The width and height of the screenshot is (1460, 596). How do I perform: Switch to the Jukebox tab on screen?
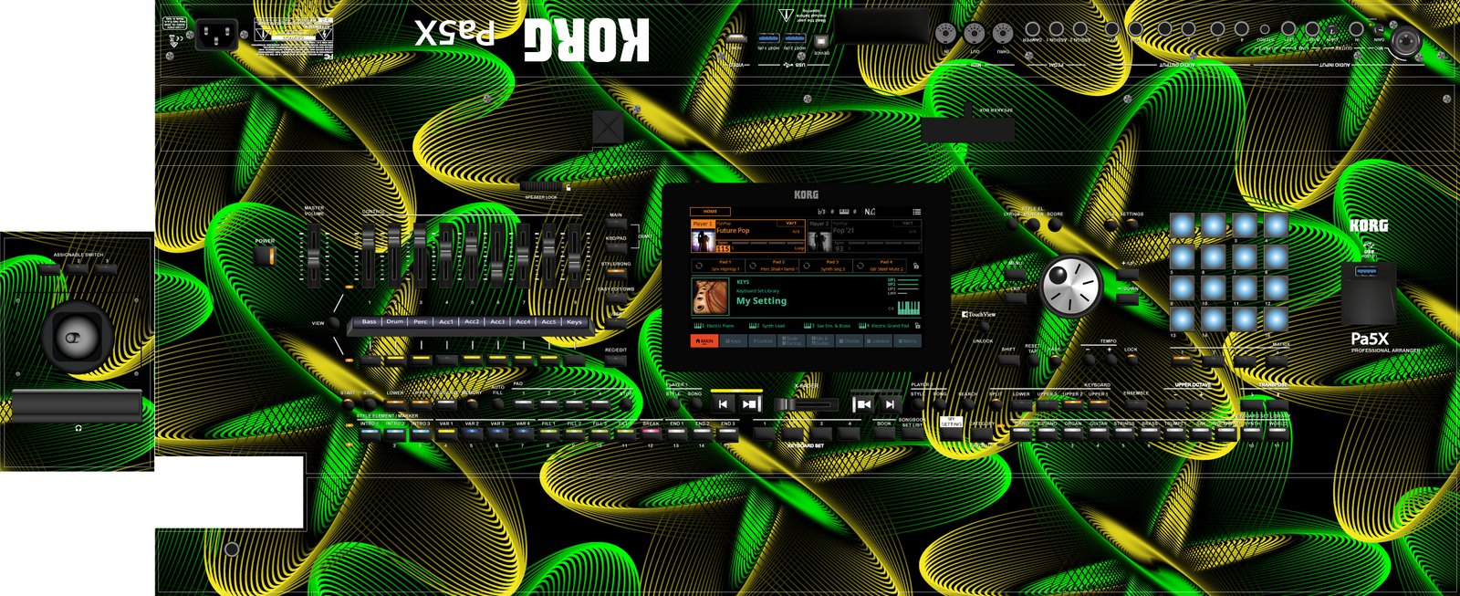(x=880, y=341)
